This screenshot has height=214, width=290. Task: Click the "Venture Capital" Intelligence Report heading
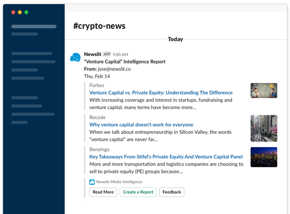(125, 62)
